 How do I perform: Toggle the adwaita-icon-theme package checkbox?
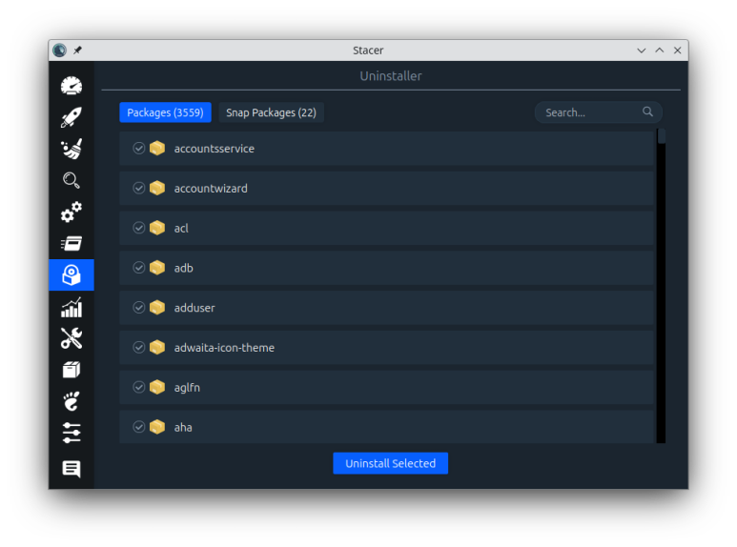tap(138, 347)
